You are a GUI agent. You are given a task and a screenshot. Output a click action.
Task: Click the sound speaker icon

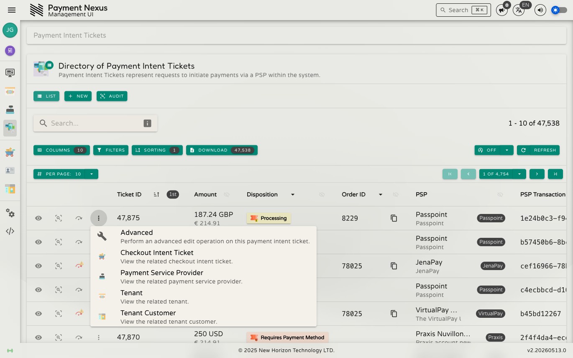(540, 10)
